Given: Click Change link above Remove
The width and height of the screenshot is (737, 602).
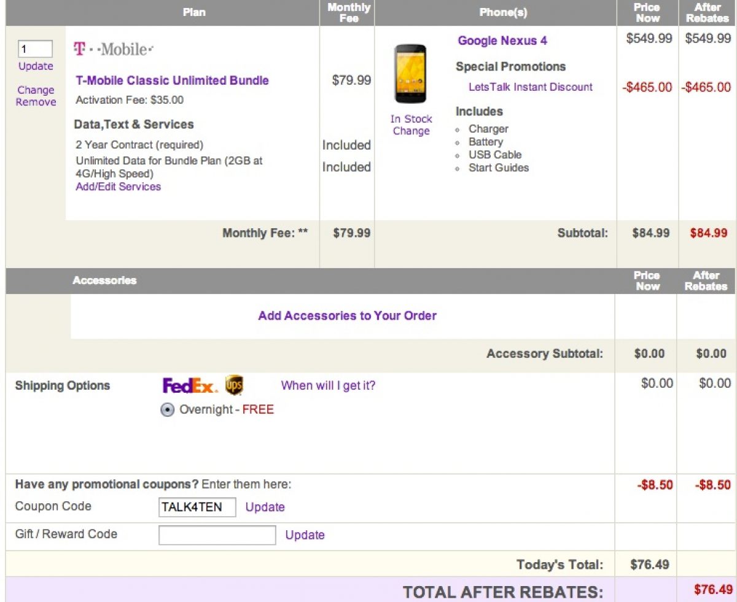Looking at the screenshot, I should click(36, 90).
